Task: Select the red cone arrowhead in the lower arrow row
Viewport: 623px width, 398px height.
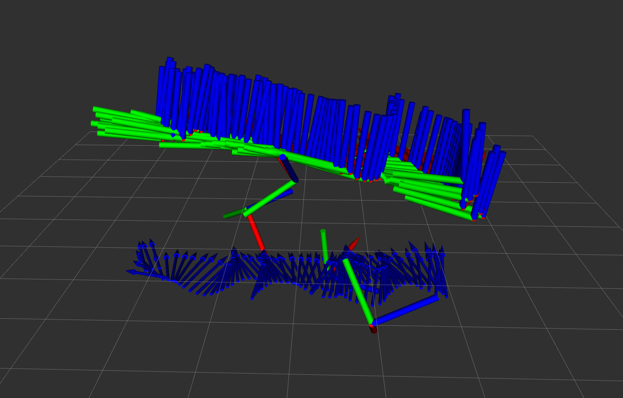Action: pos(354,243)
